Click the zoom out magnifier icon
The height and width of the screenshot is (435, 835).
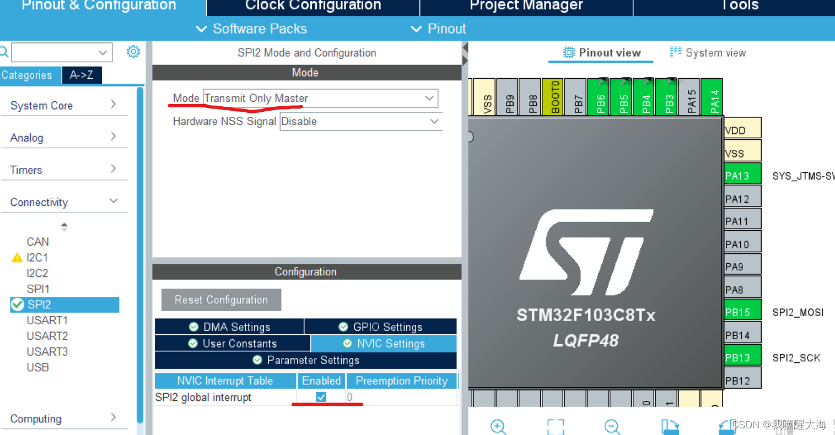(x=612, y=426)
